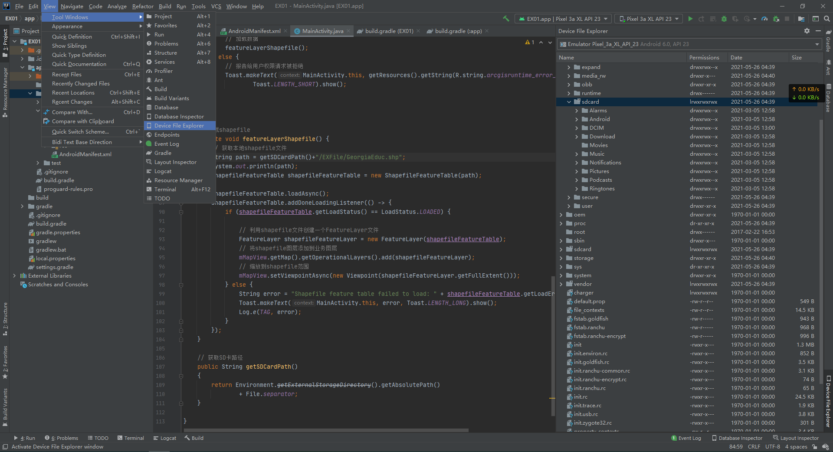The image size is (833, 452).
Task: Expand the Download folder chevron
Action: (577, 137)
